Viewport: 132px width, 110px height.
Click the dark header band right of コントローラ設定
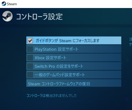[x=97, y=16]
